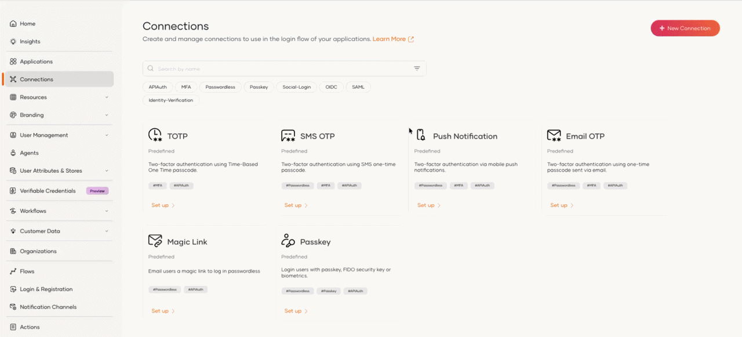
Task: Click the #Passwordless tag on Magic Link card
Action: click(x=165, y=289)
